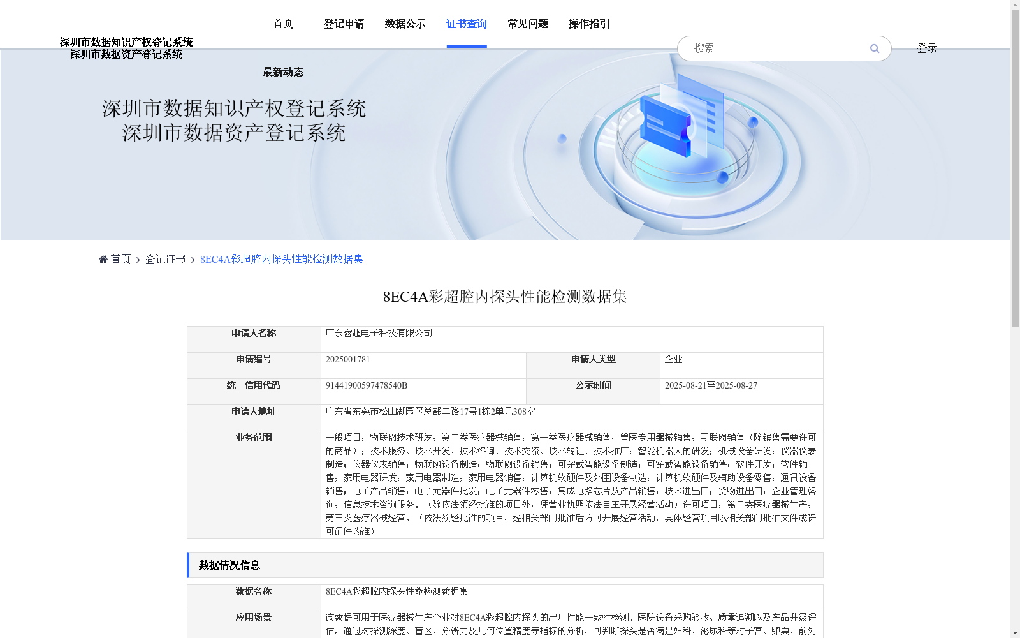Click the 申请人地址 label cell
The image size is (1020, 638).
254,418
